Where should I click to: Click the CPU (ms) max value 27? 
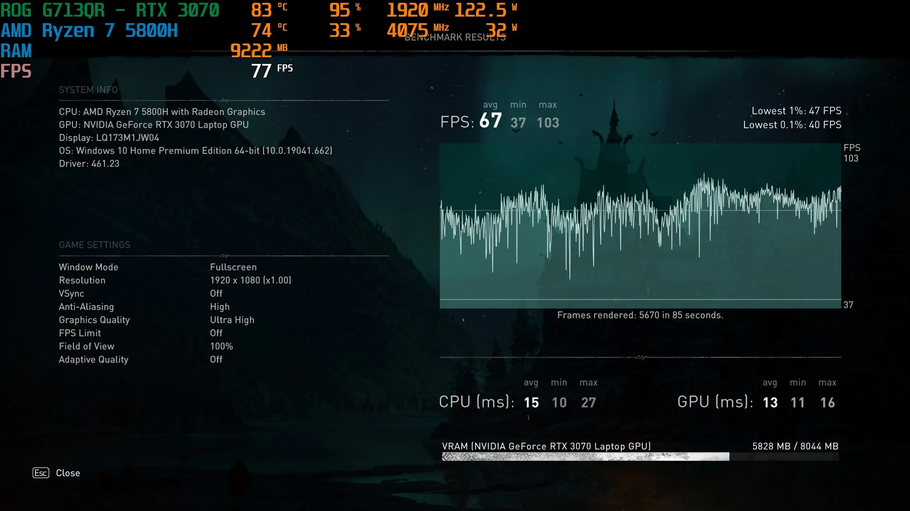pyautogui.click(x=589, y=403)
